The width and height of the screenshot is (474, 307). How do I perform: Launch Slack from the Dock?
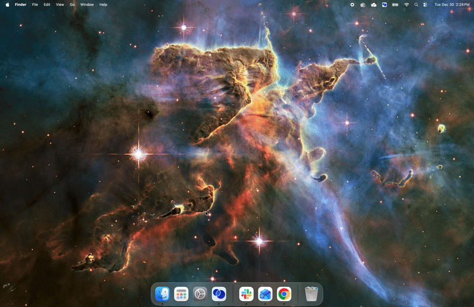[x=246, y=294]
